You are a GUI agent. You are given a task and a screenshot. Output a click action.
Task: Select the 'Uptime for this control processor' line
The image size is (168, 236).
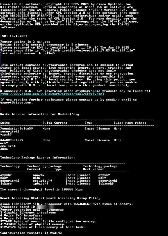[44, 45]
